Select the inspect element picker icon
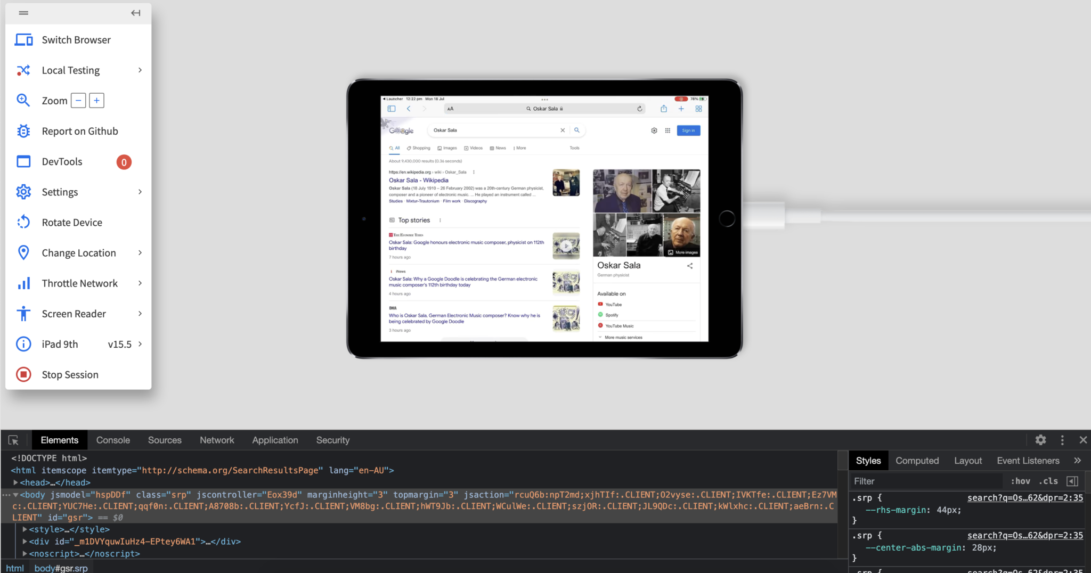This screenshot has height=573, width=1091. [x=13, y=440]
